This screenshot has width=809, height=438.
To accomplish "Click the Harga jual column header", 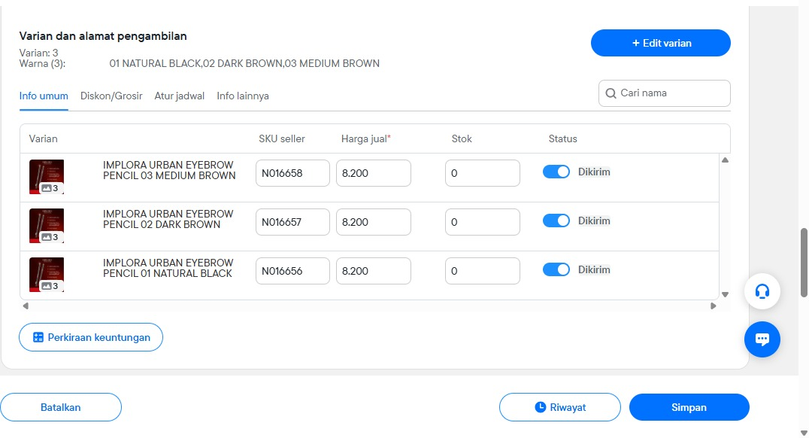I will pos(366,138).
